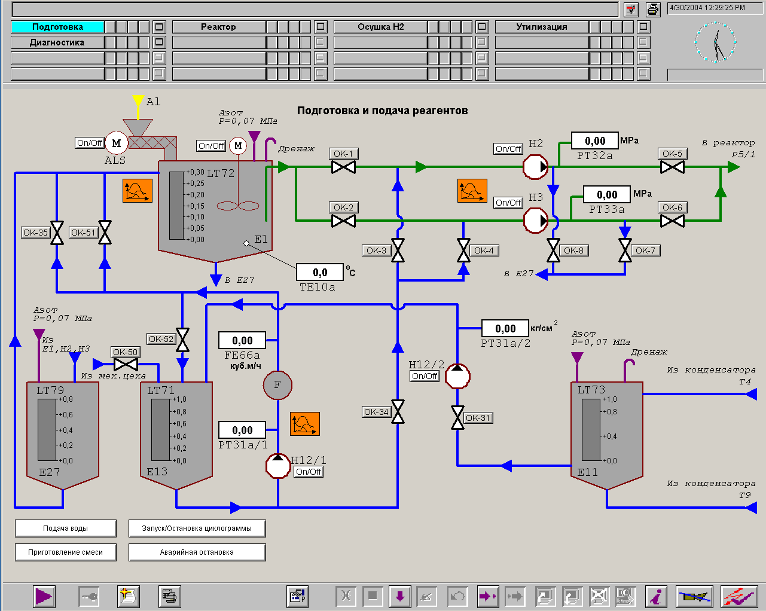766x611 pixels.
Task: Click the Аварийная остановка button
Action: [197, 552]
